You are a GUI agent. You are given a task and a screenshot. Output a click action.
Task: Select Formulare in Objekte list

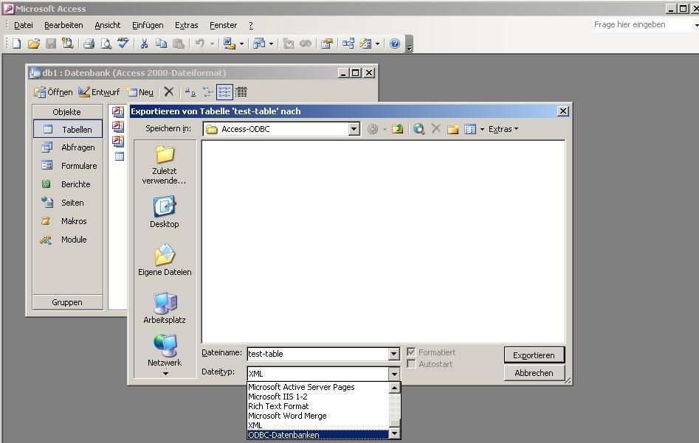pos(68,166)
